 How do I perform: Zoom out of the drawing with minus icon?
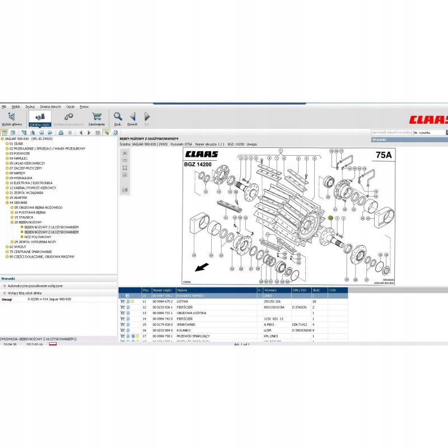click(125, 160)
